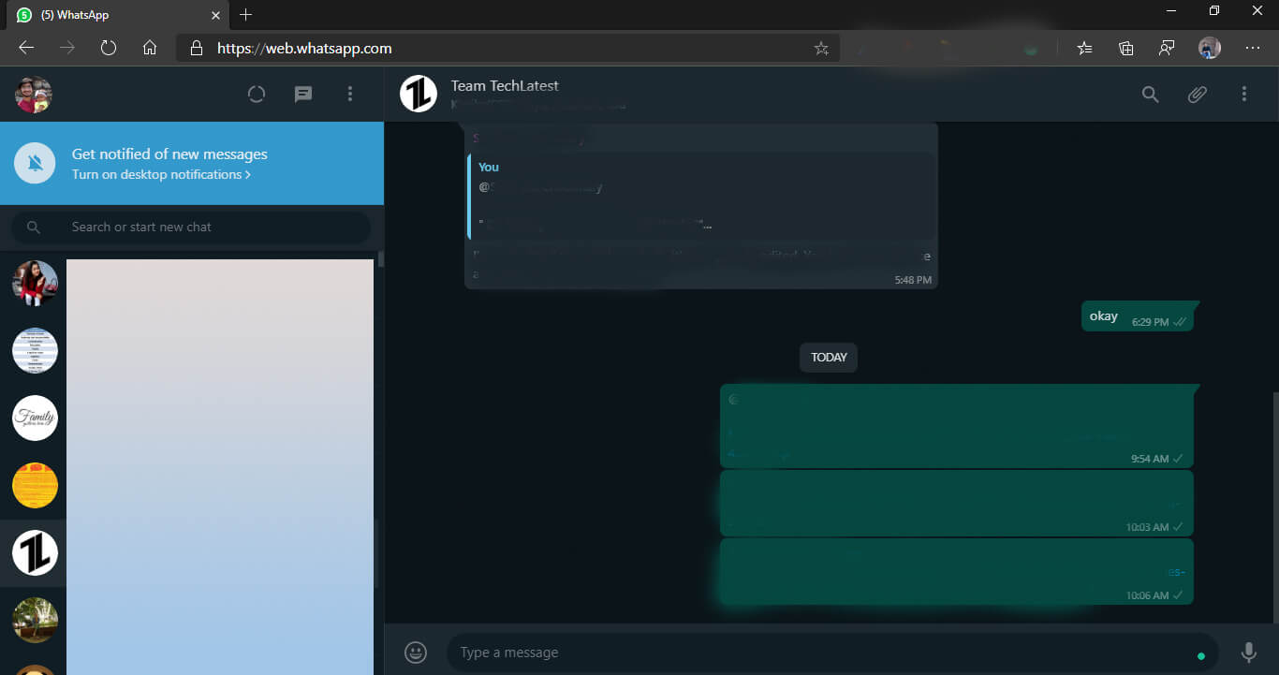This screenshot has height=675, width=1279.
Task: Open the Family group chat
Action: 35,418
